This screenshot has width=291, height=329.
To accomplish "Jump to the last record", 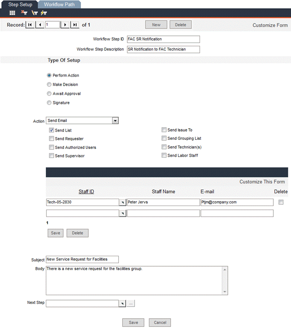I will point(75,25).
